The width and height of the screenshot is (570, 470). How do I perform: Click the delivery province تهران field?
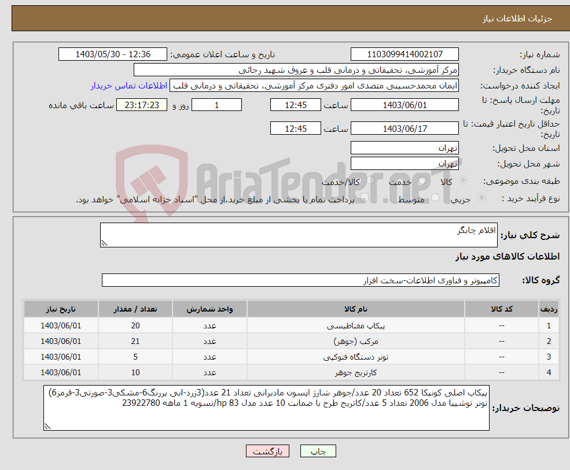tap(404, 147)
